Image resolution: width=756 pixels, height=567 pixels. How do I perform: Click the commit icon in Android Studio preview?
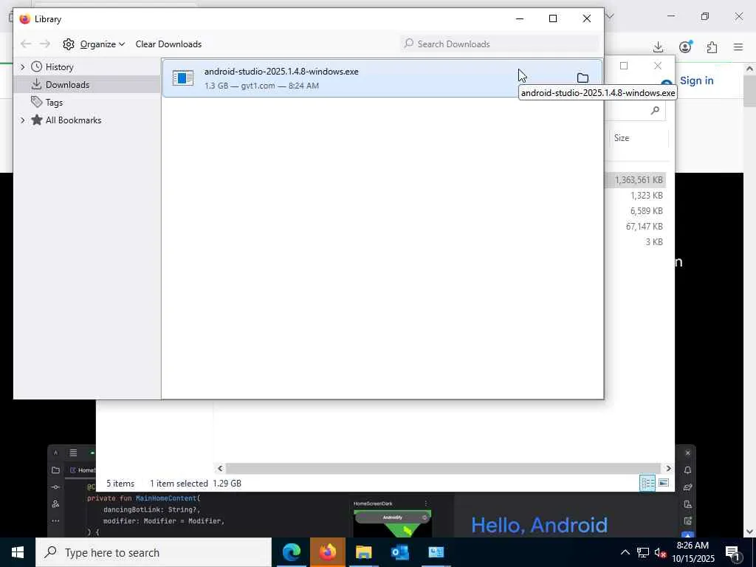[x=55, y=487]
